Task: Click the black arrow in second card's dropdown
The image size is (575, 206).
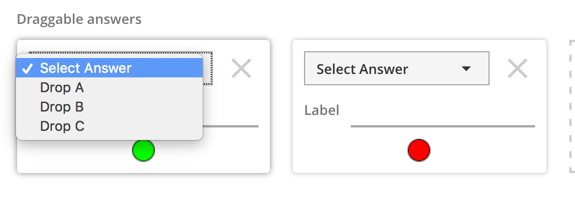Action: tap(466, 68)
